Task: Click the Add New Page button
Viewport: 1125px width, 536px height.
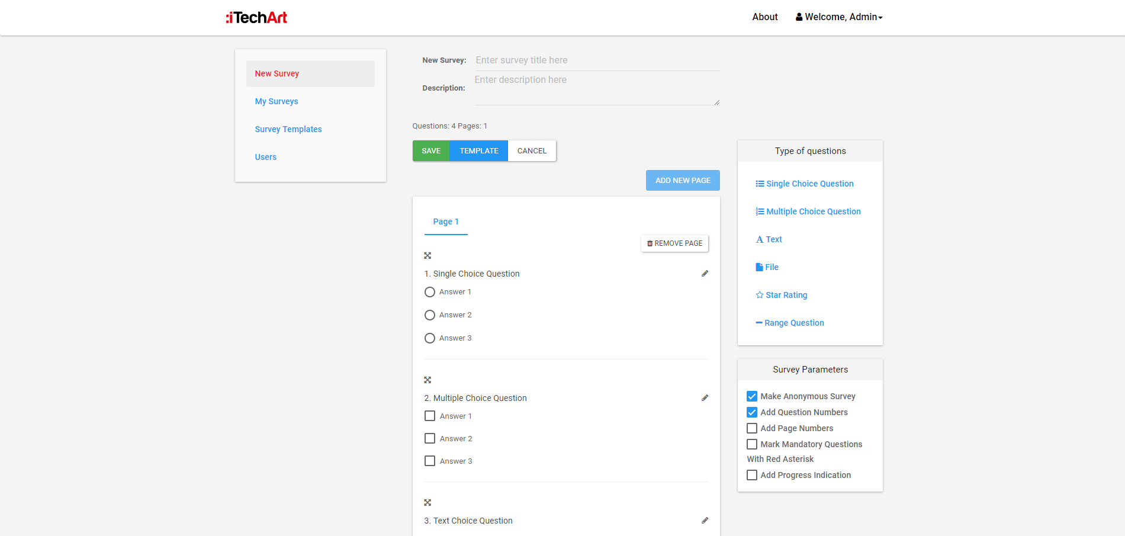Action: coord(683,181)
